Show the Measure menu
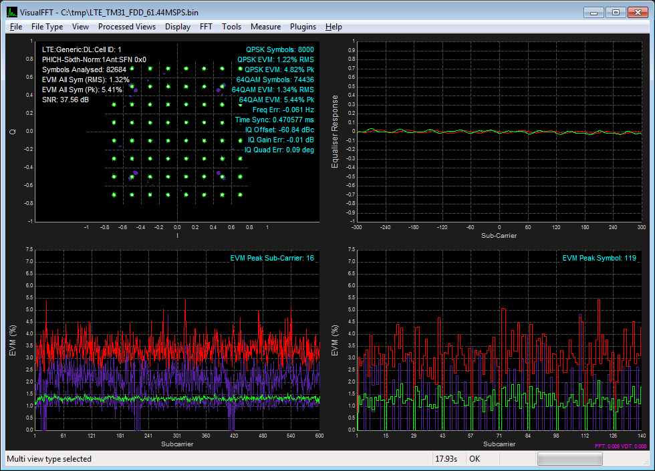The image size is (655, 471). [265, 27]
